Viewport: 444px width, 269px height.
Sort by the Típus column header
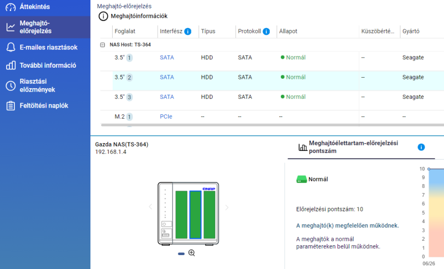(x=208, y=32)
